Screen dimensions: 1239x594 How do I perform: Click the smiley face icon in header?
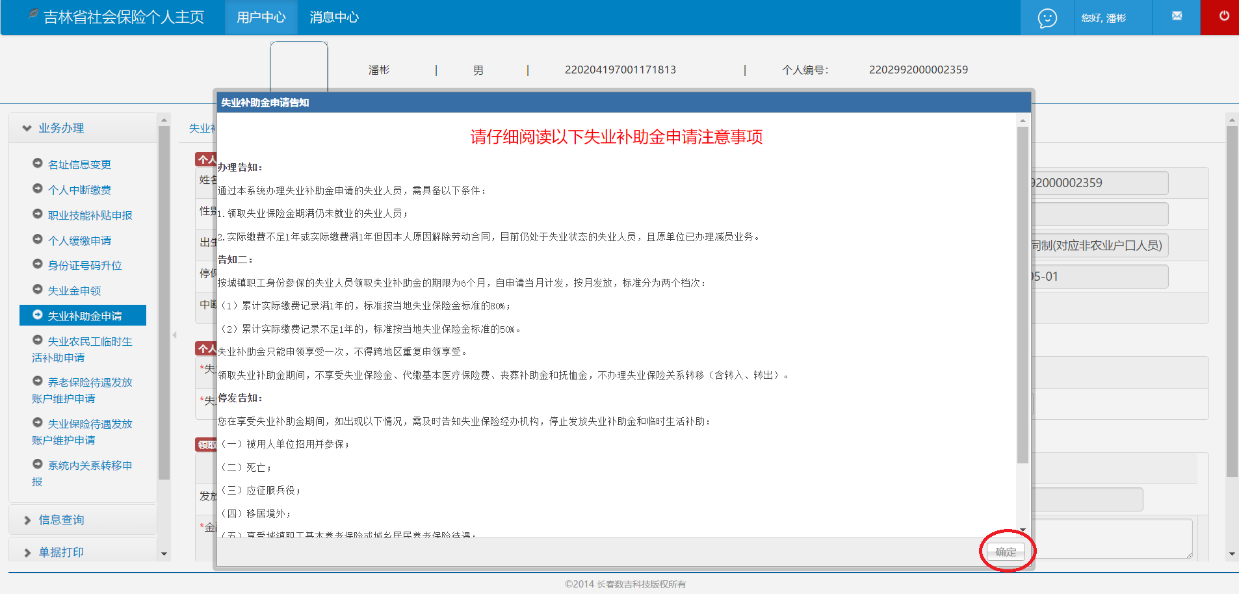pyautogui.click(x=1047, y=18)
